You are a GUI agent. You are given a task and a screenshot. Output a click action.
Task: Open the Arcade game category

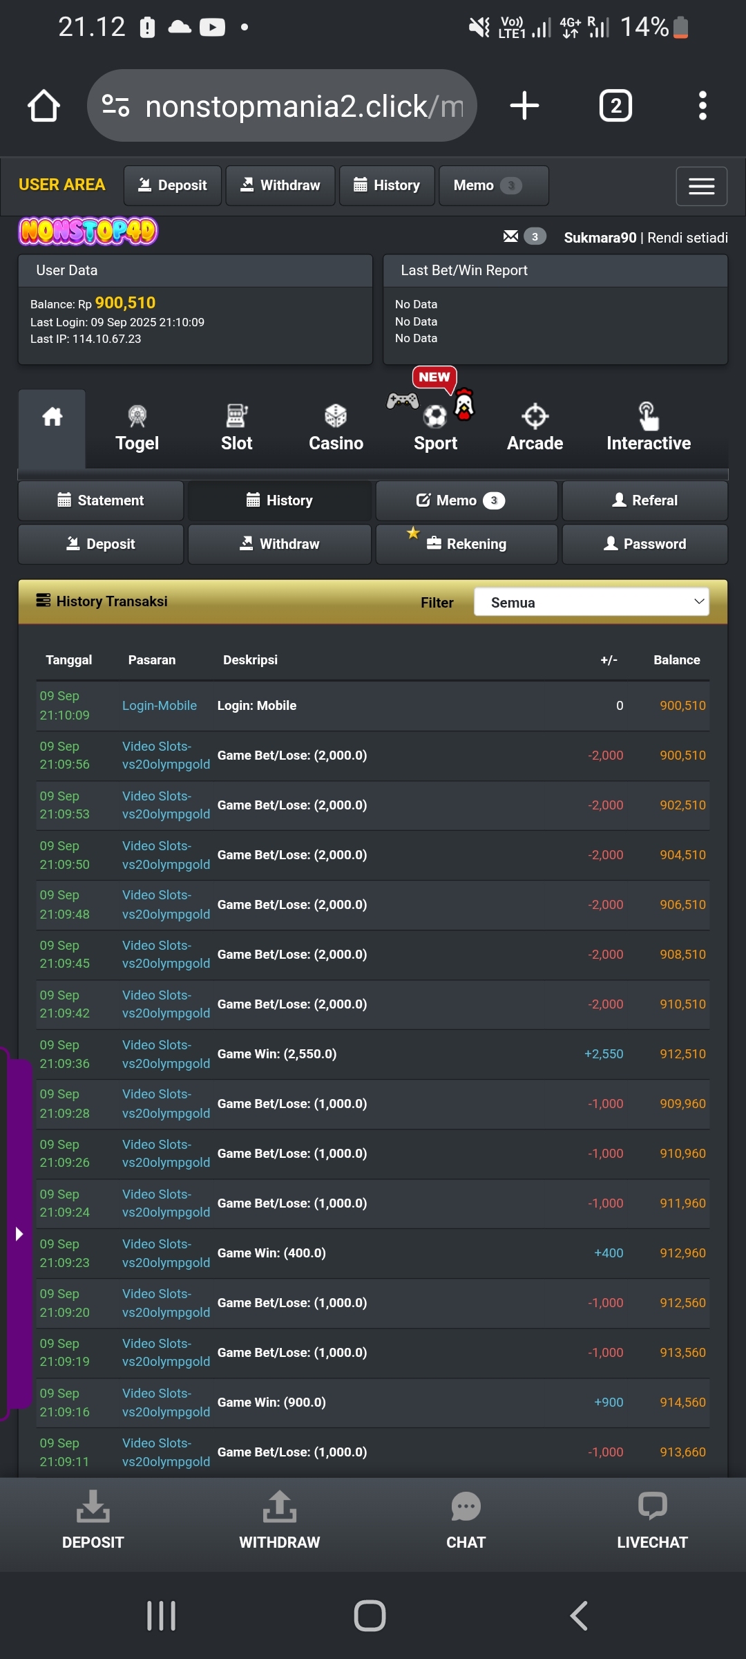pos(535,429)
